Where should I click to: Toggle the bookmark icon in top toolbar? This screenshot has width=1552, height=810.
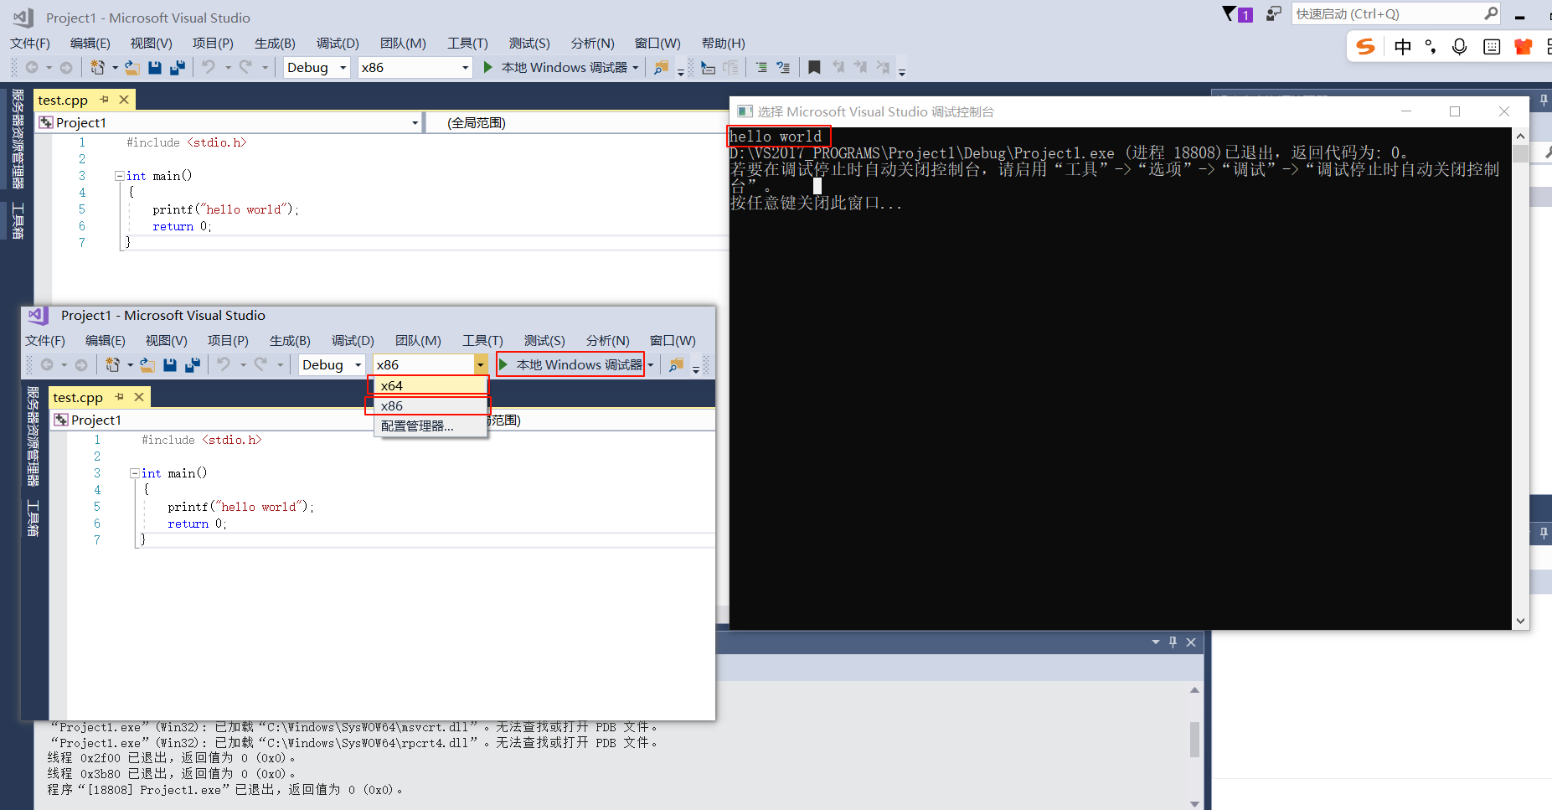click(814, 67)
